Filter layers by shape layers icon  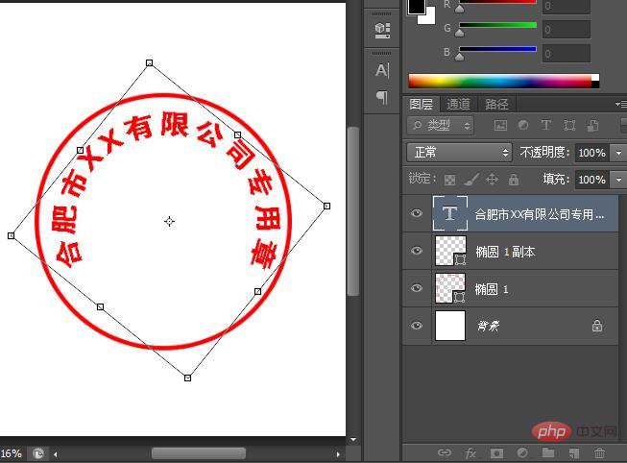[x=569, y=126]
